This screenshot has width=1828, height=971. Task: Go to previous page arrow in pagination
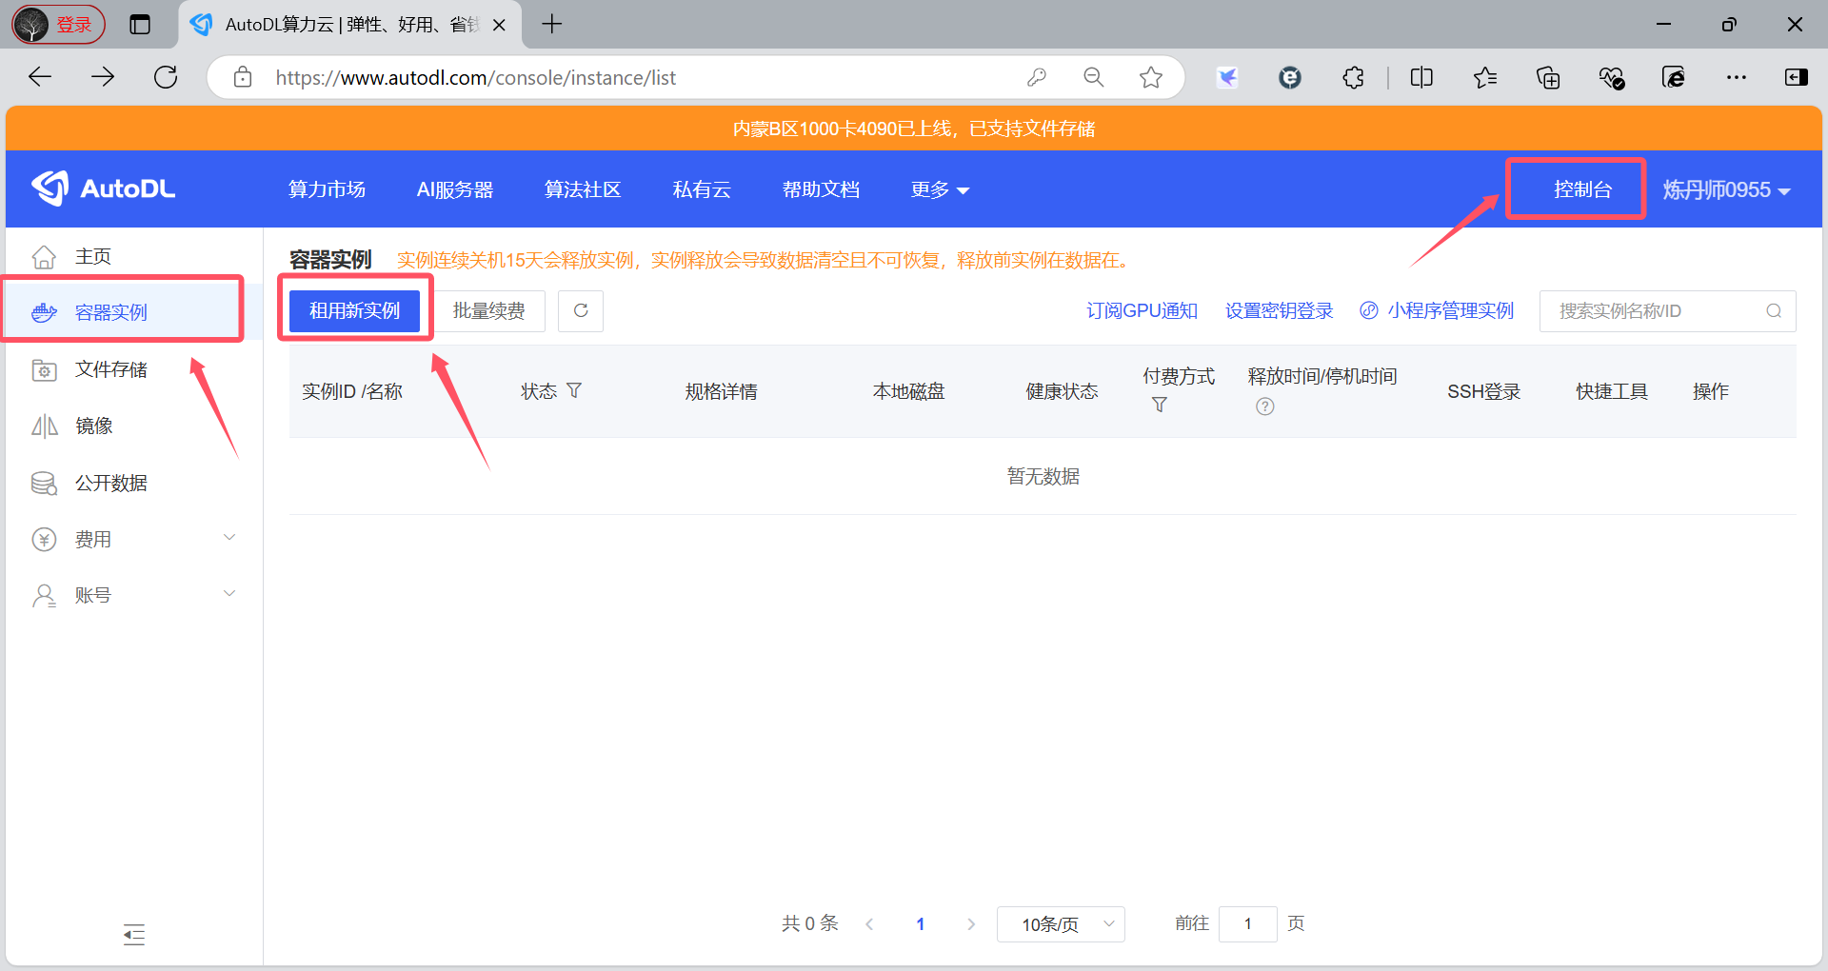[x=869, y=923]
